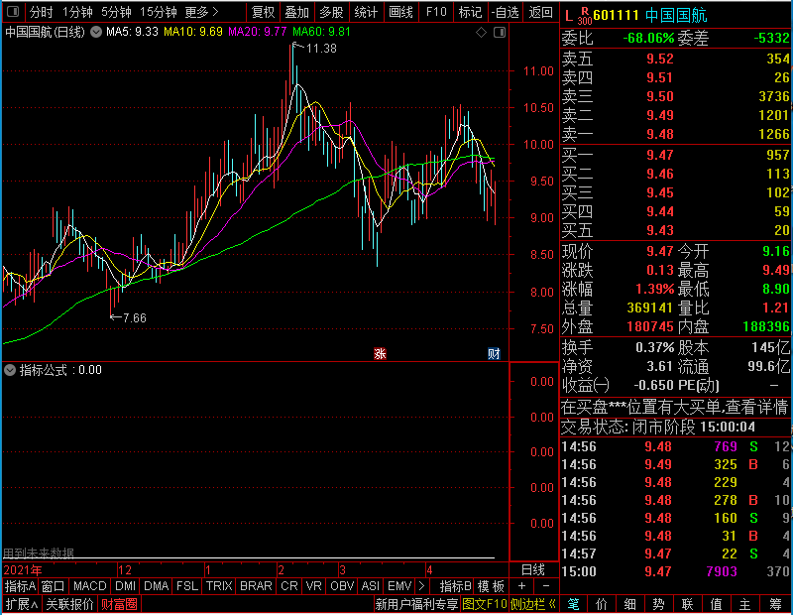Select 筹 chip distribution tab

tap(776, 604)
